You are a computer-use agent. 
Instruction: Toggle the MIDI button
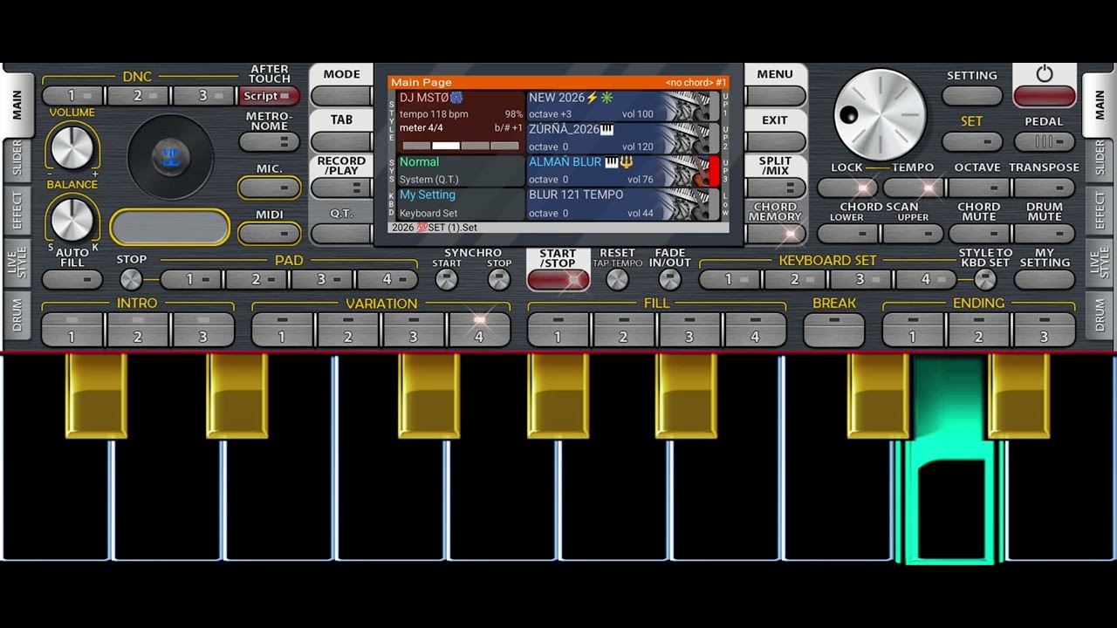(x=270, y=233)
